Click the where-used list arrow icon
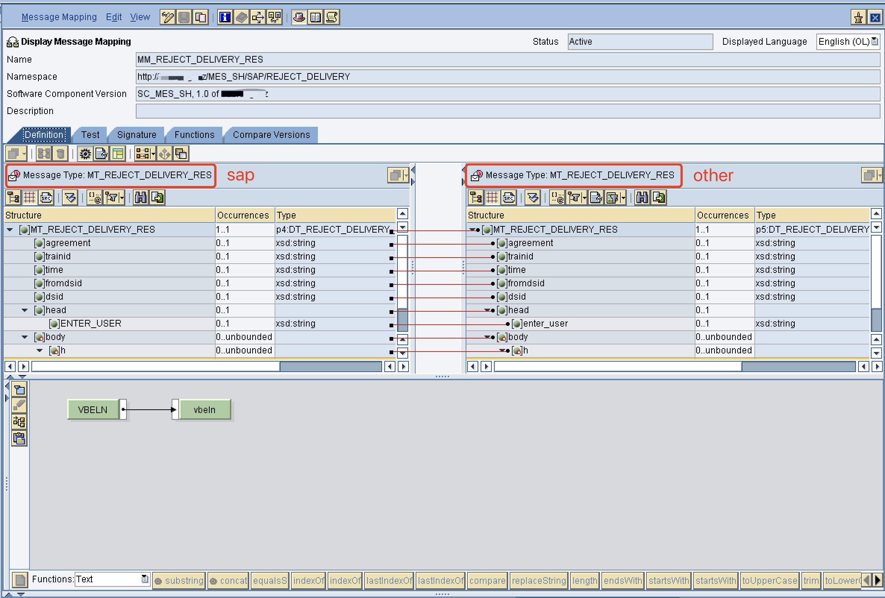Image resolution: width=885 pixels, height=598 pixels. [258, 17]
